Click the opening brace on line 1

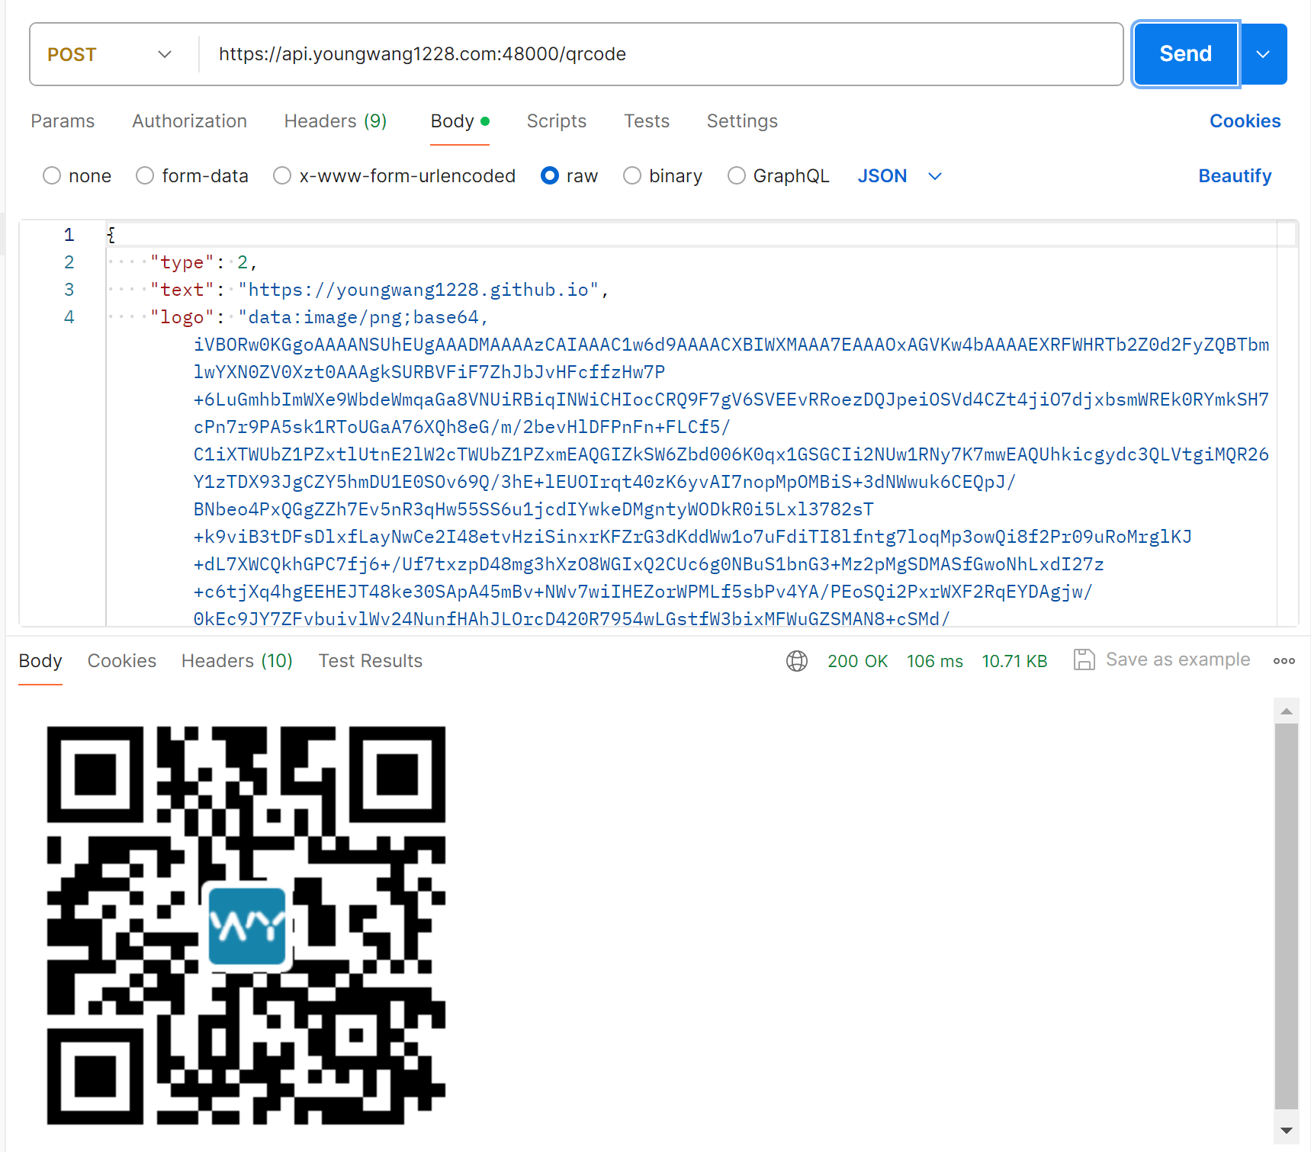click(111, 235)
